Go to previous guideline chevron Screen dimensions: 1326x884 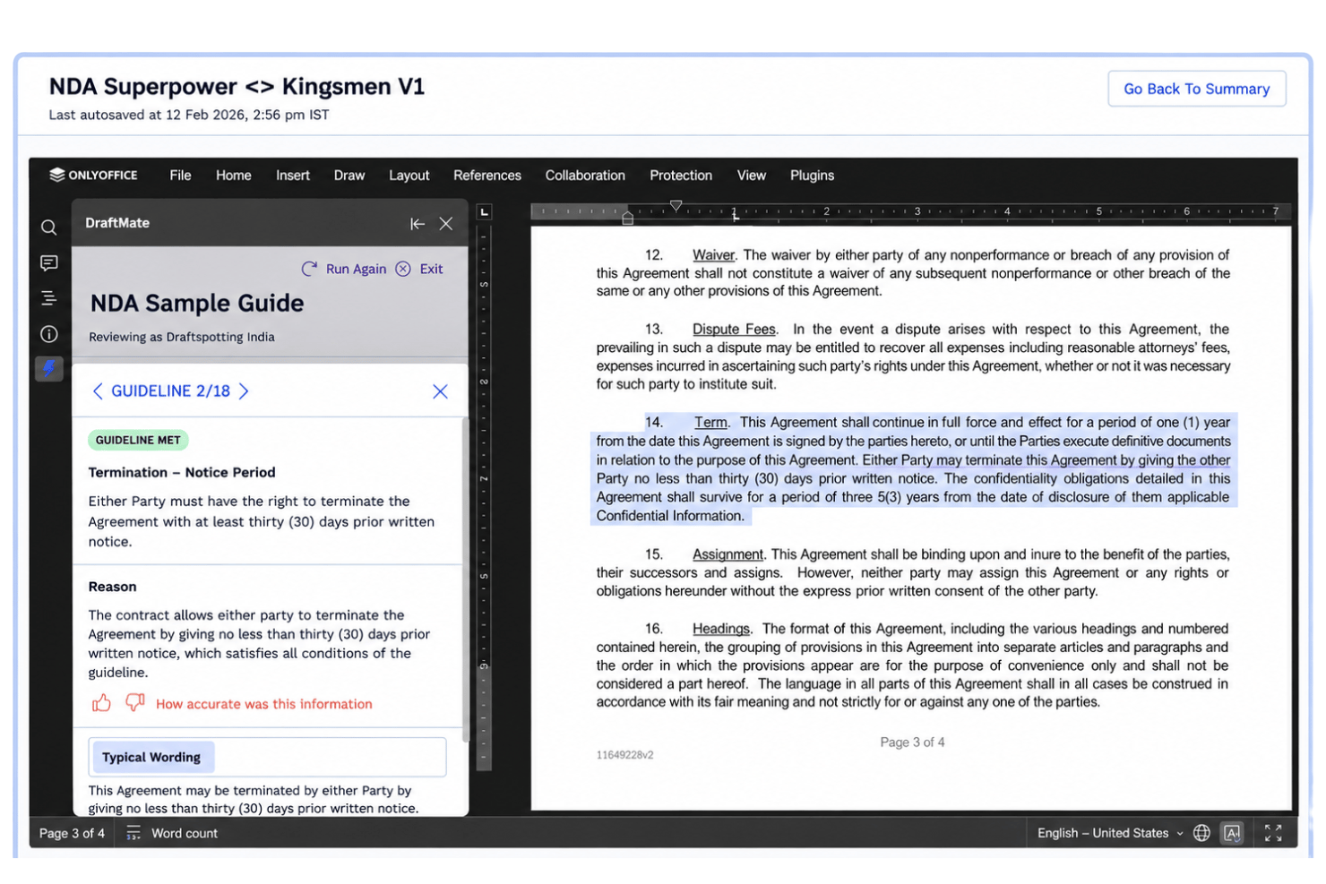pos(98,391)
